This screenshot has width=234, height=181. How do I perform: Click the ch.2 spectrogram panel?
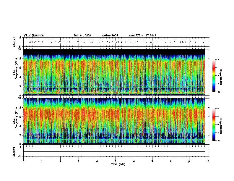click(114, 121)
